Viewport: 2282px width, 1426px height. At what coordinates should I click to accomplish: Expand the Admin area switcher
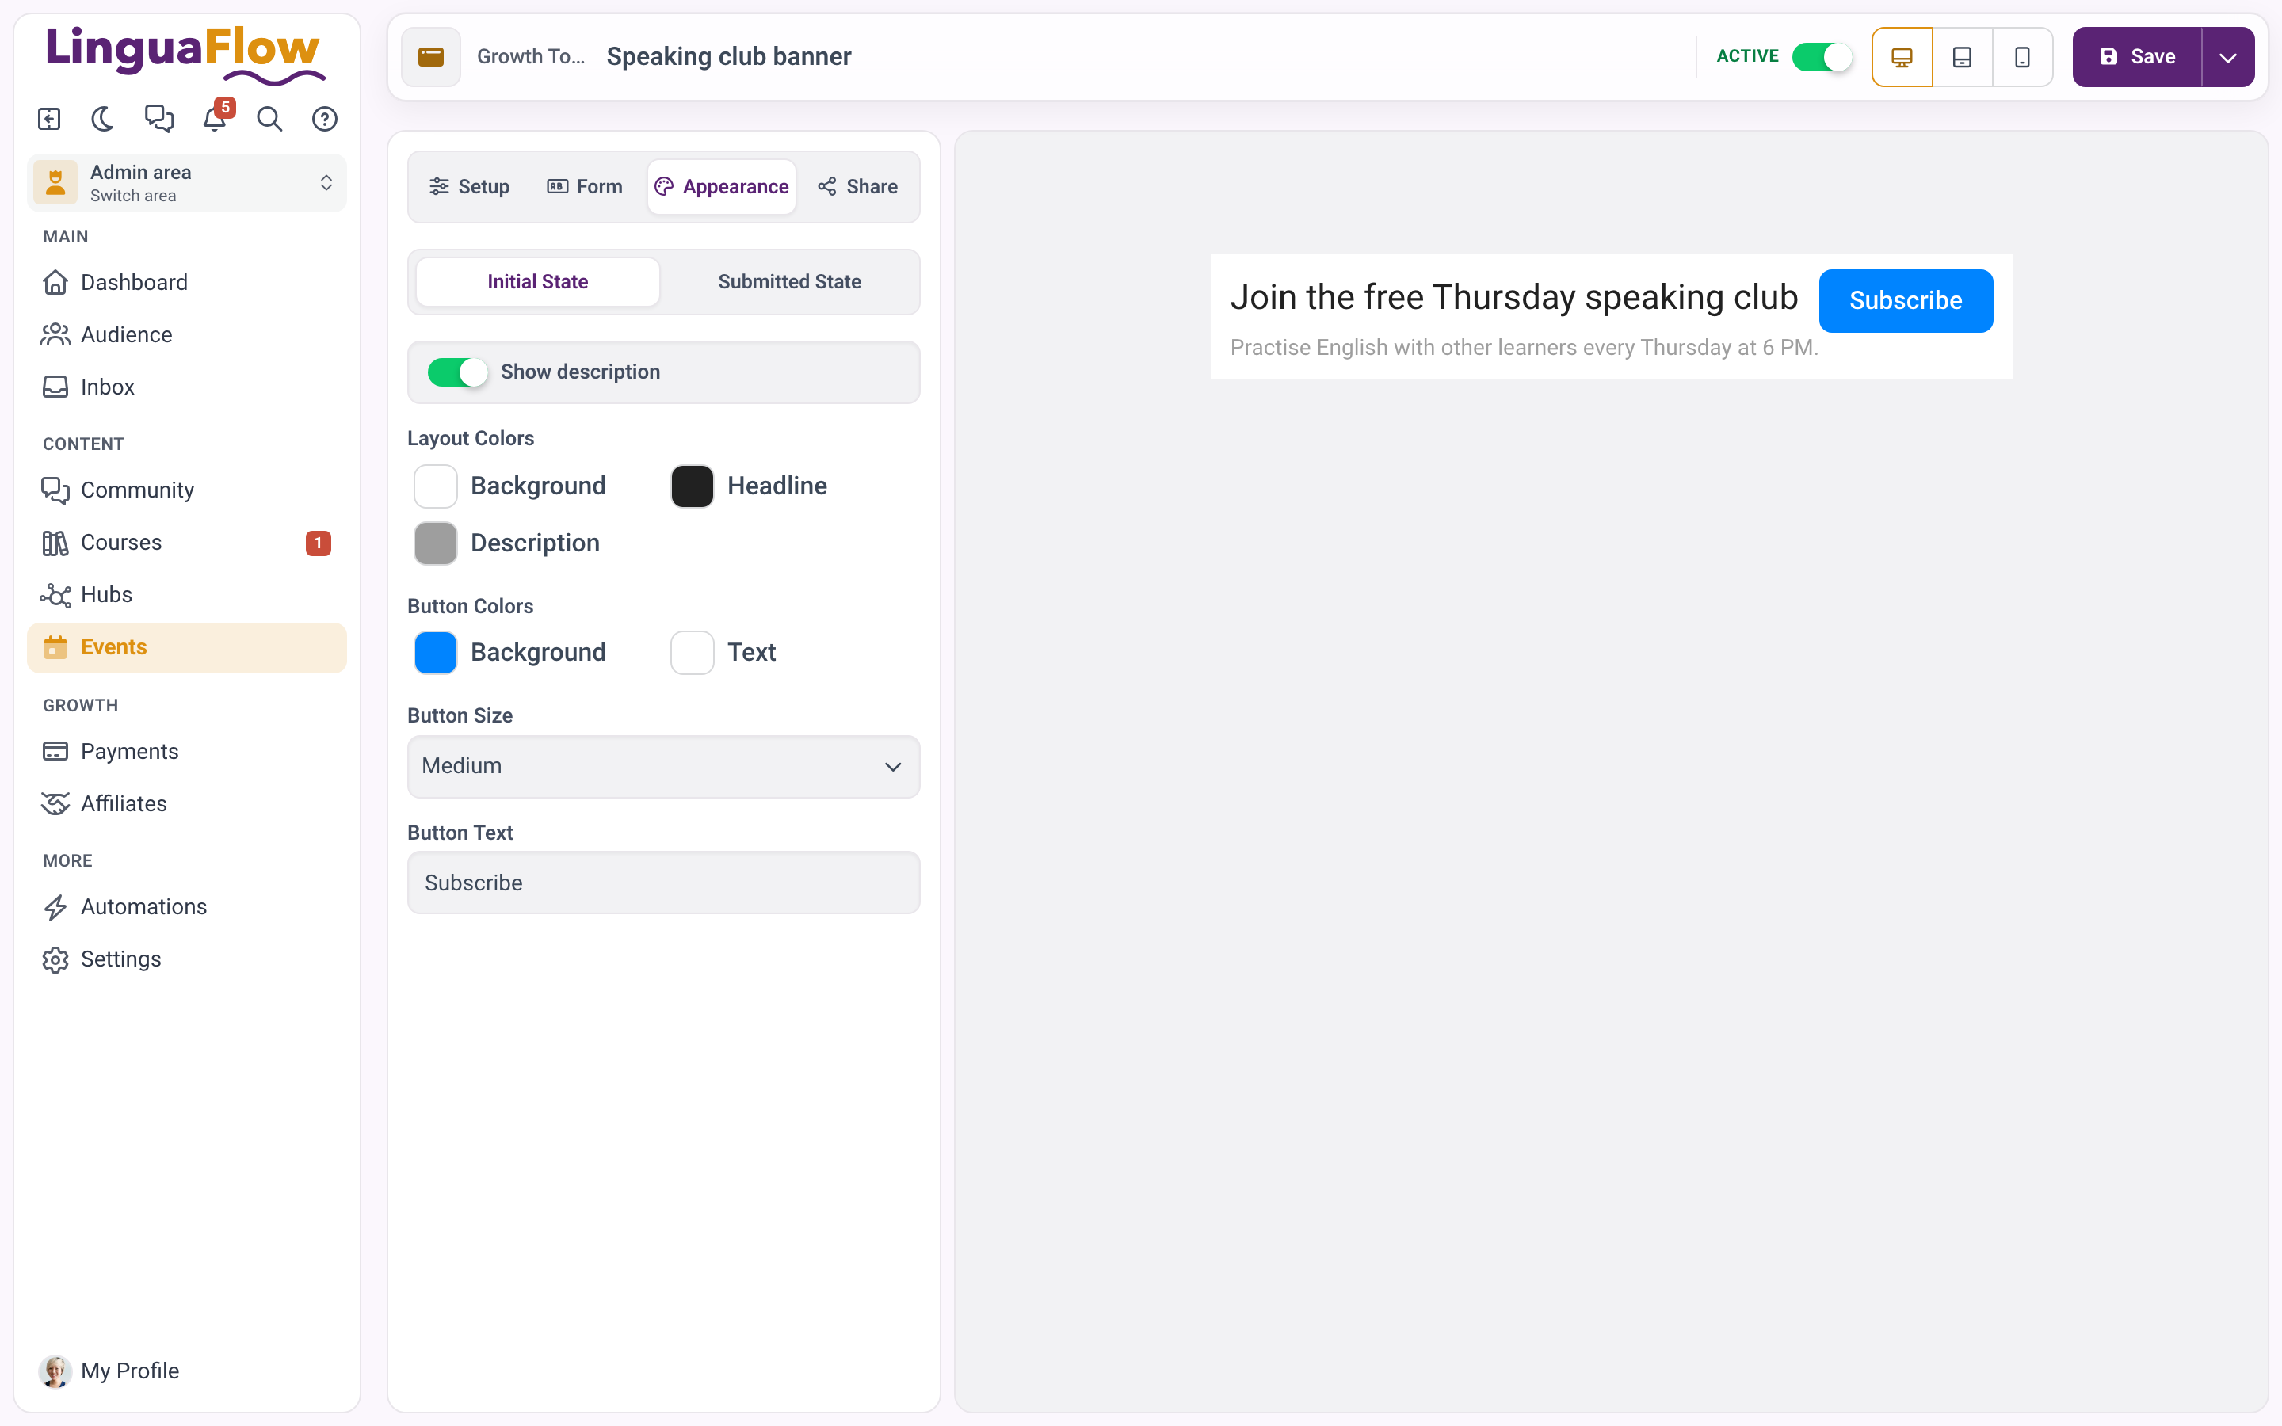(187, 183)
